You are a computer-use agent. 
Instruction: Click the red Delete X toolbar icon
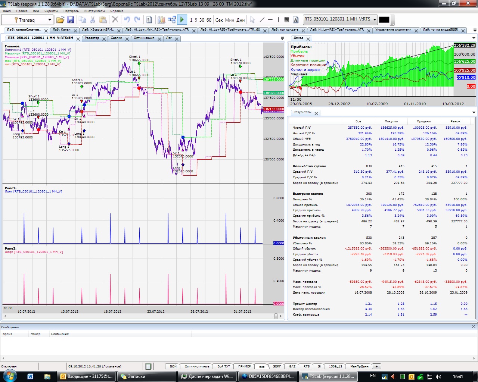[x=115, y=20]
